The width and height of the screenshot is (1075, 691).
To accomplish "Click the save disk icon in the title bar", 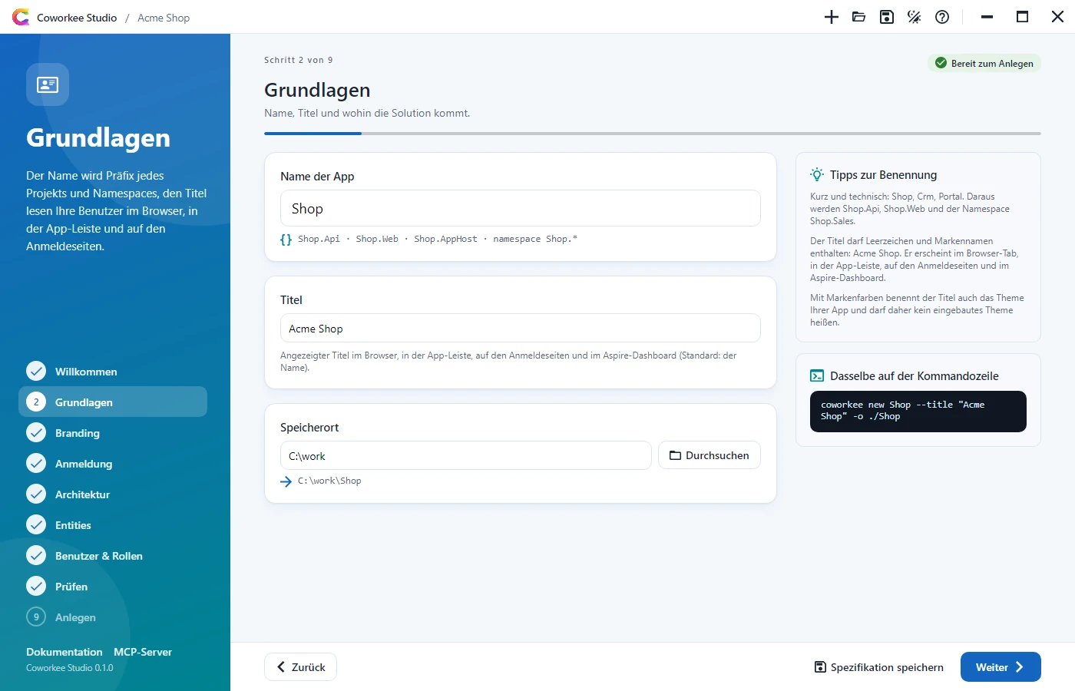I will [887, 17].
